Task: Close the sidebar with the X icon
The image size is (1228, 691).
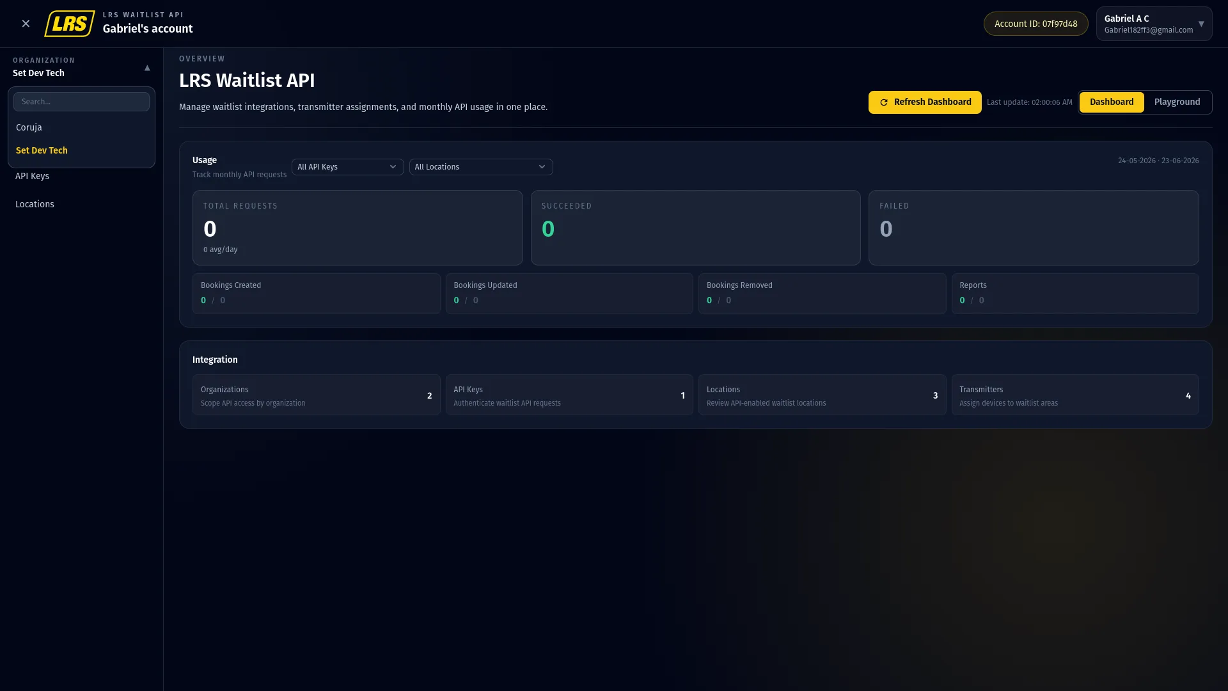Action: [x=26, y=24]
